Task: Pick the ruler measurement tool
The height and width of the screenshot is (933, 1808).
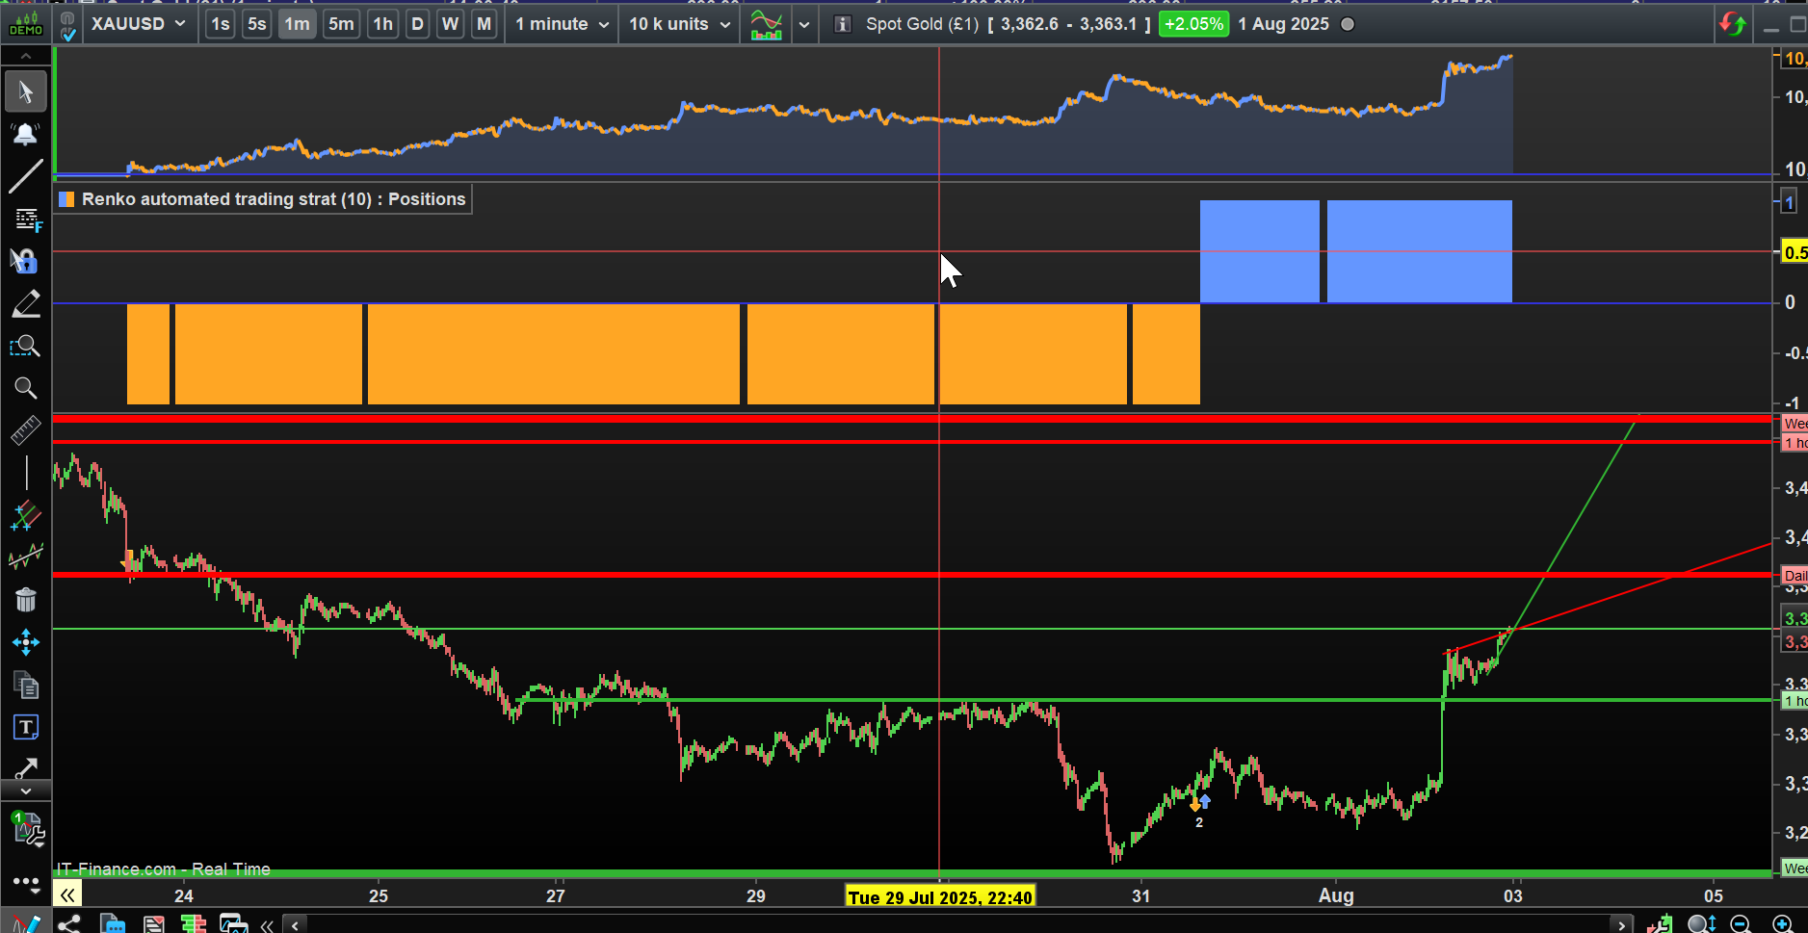Action: point(26,430)
